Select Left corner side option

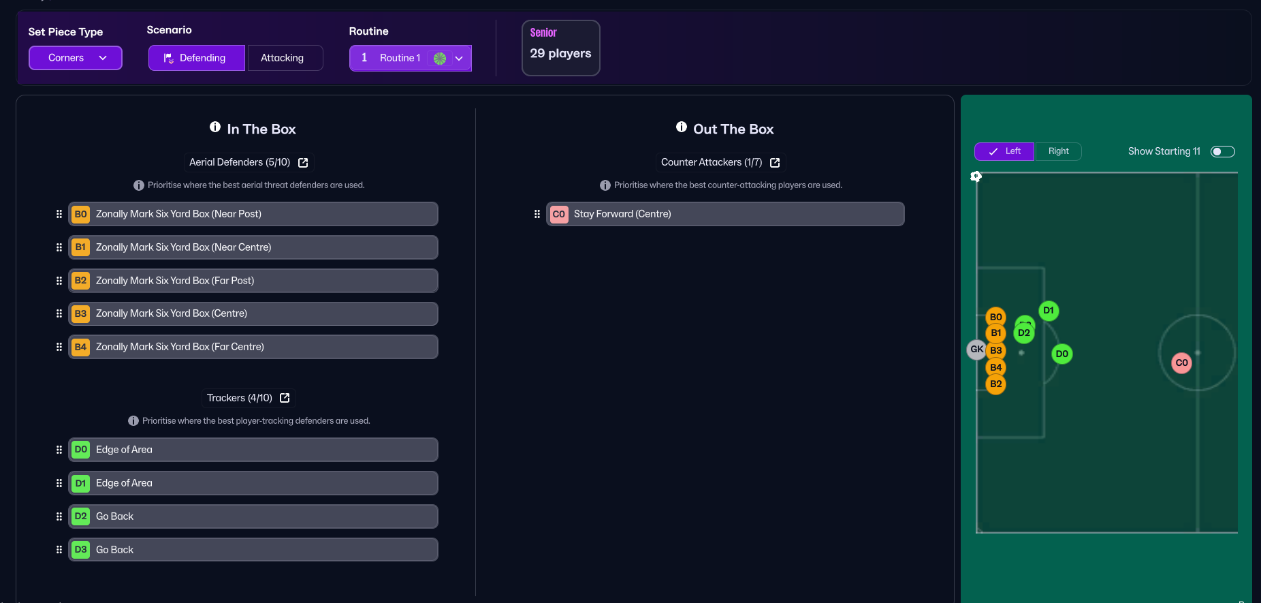[x=1004, y=151]
